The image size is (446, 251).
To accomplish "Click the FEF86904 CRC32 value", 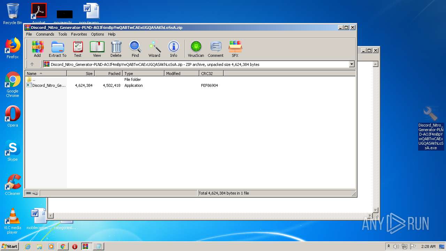I will tap(209, 85).
